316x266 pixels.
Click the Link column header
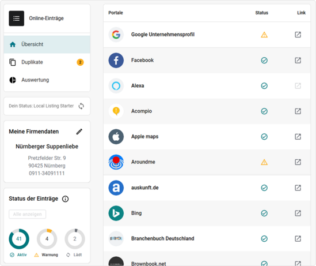pos(301,13)
